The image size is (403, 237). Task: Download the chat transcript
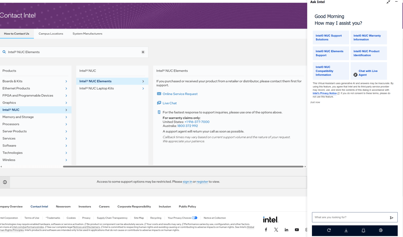346,230
